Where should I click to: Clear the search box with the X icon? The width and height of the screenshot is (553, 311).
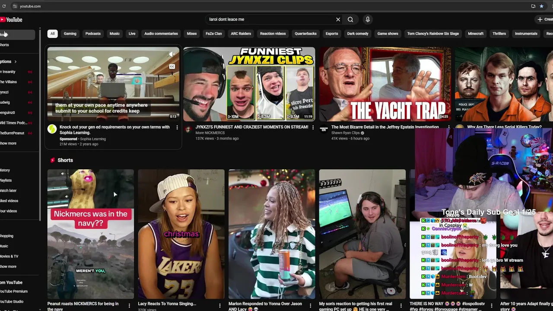coord(338,19)
